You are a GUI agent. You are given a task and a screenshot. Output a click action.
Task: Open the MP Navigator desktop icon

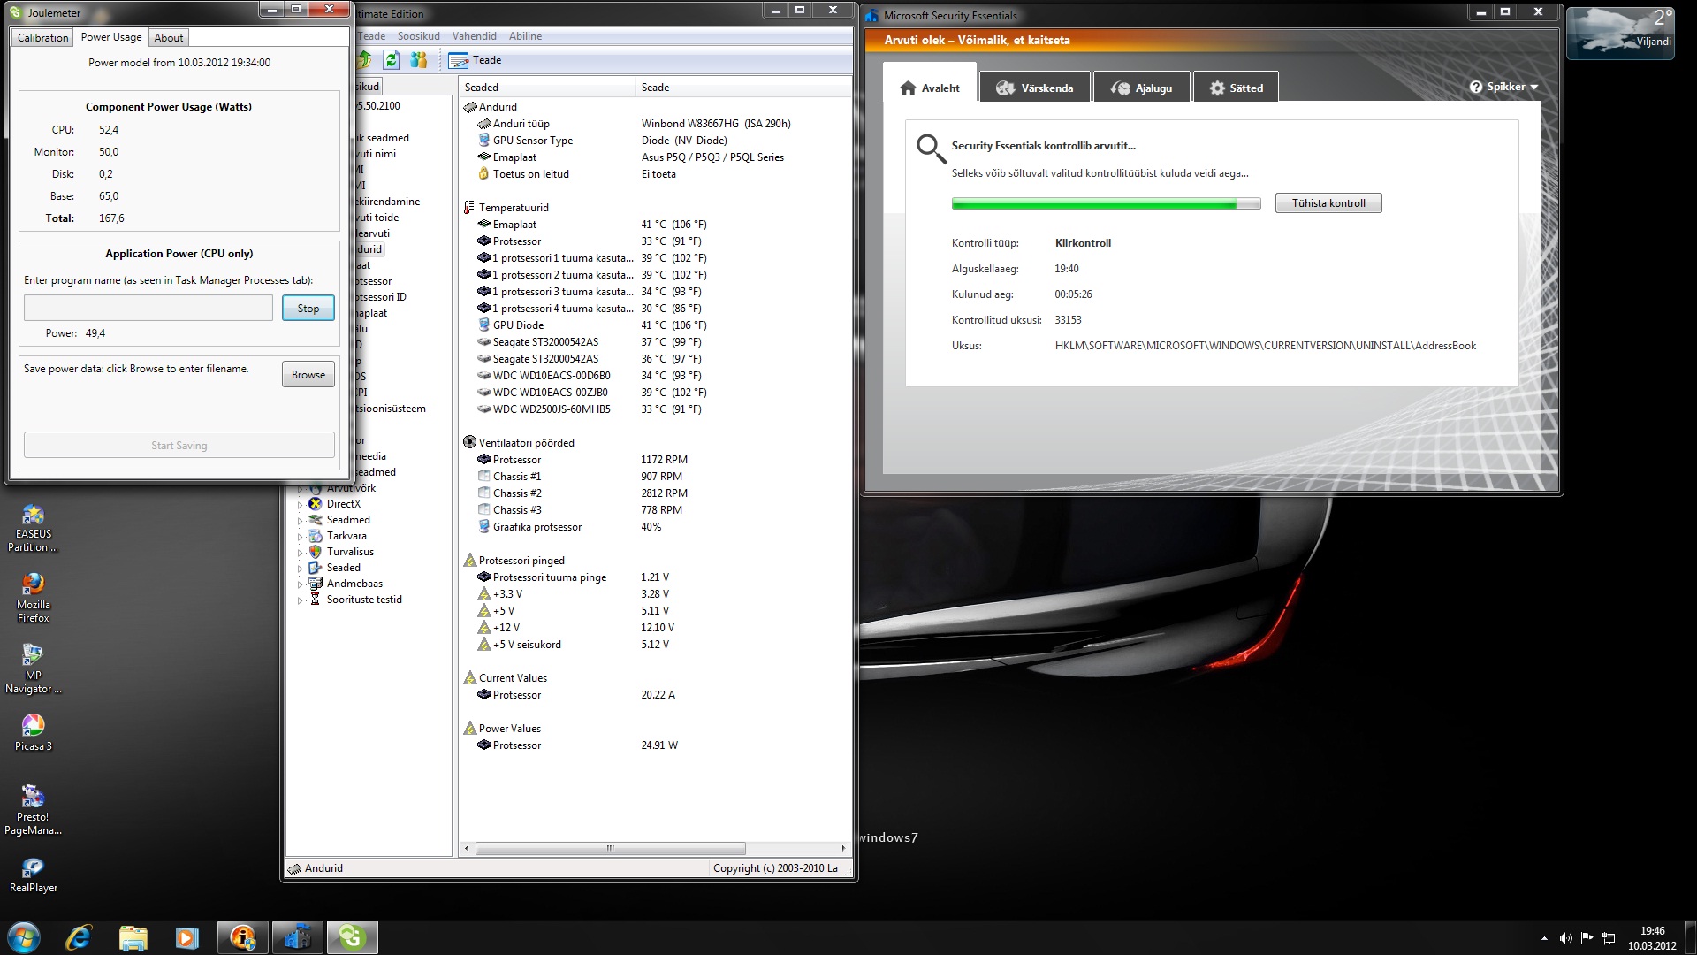(33, 669)
